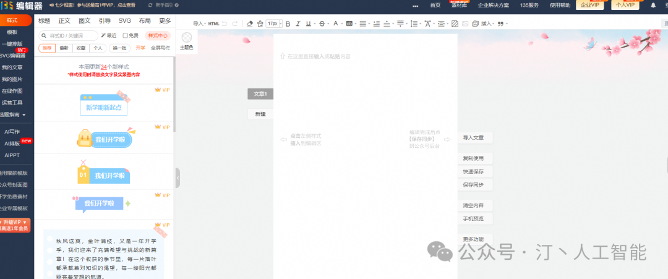
Task: Switch to HTML source mode
Action: (213, 24)
